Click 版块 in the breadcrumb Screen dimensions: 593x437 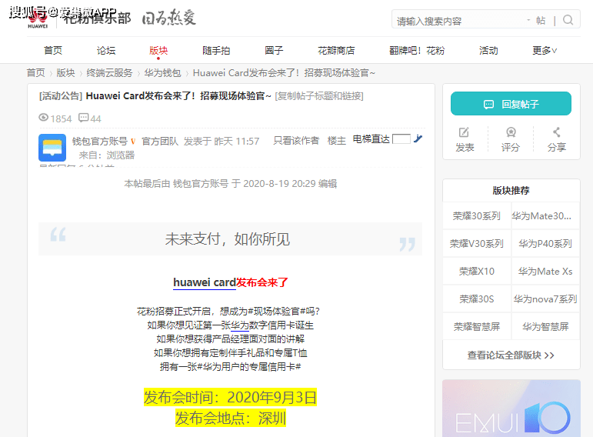point(65,72)
